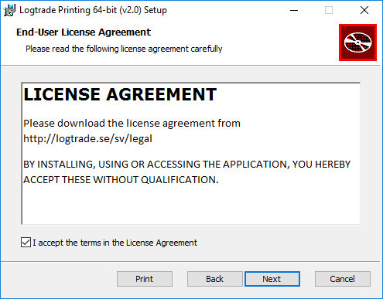Click the installer icon in the title bar
The height and width of the screenshot is (299, 383).
point(9,10)
